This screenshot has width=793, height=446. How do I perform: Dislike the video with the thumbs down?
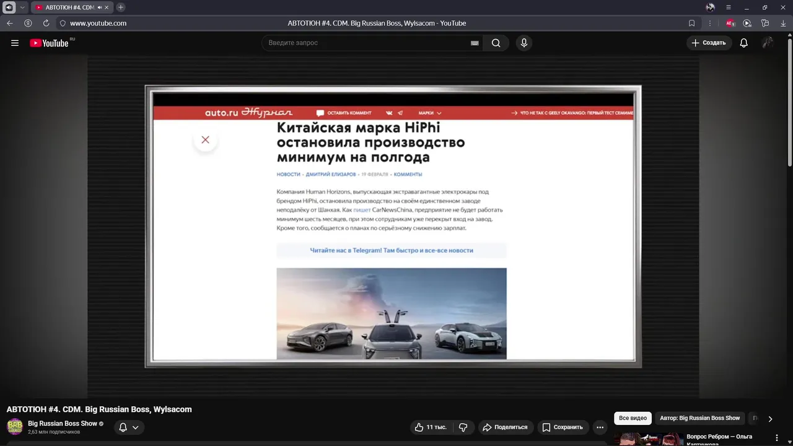tap(463, 427)
